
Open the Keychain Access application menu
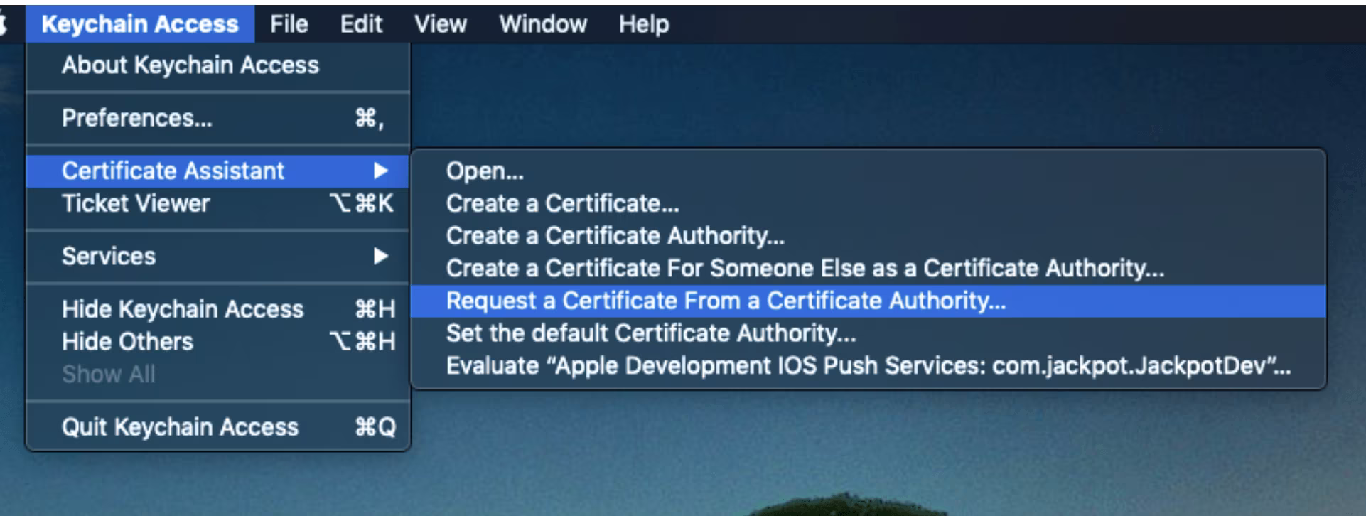click(140, 24)
